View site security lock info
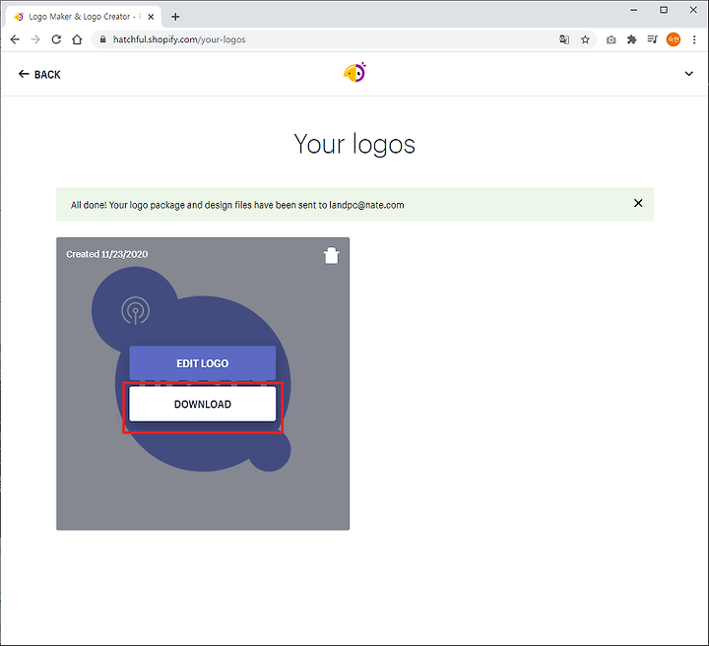709x646 pixels. point(103,39)
